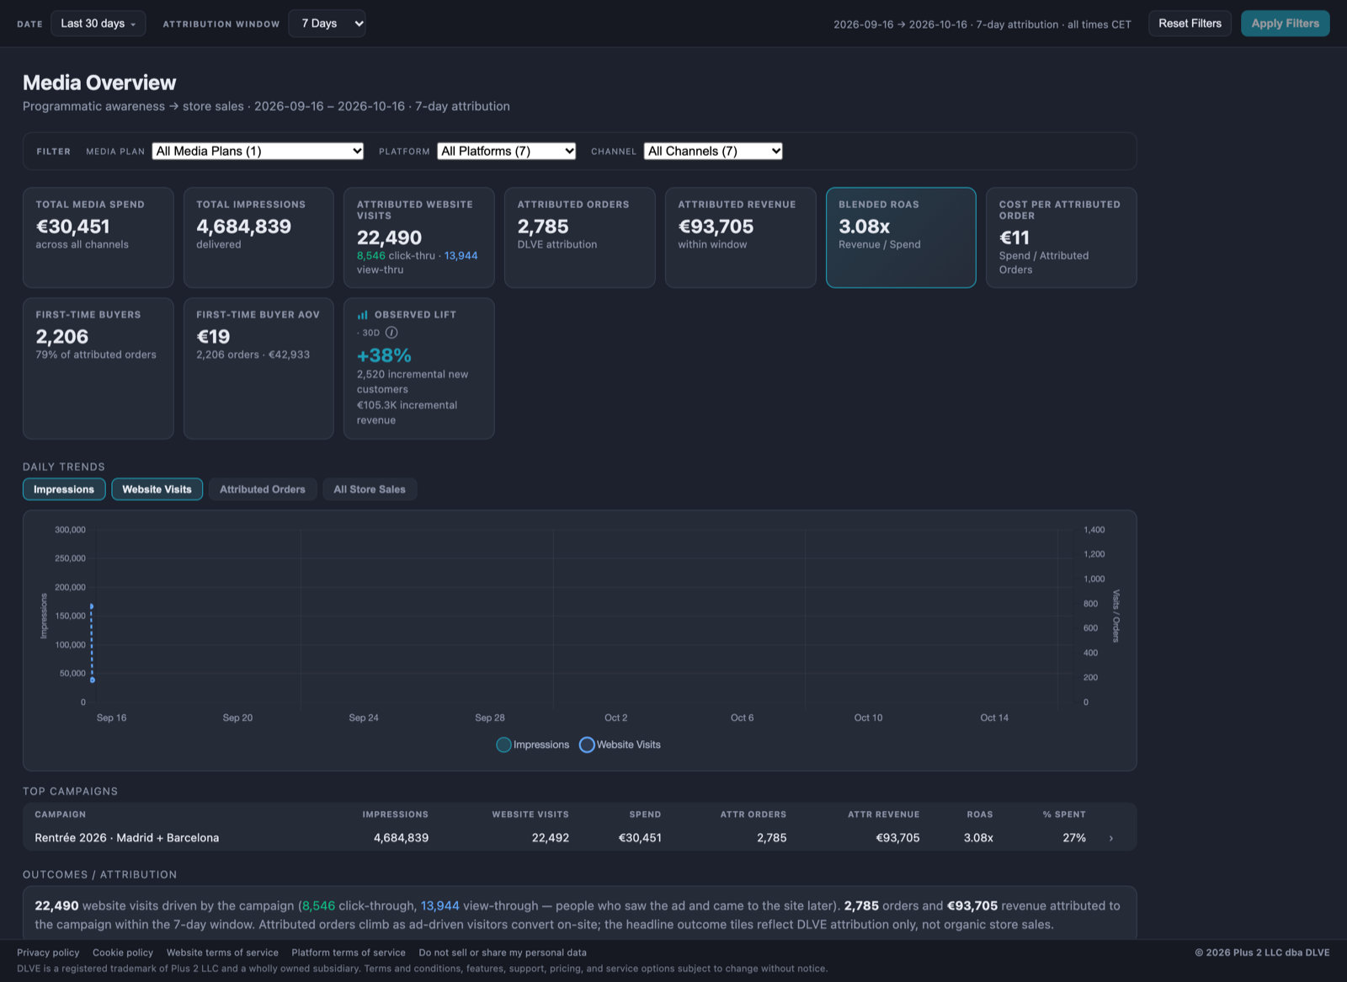Open Platform terms of service link
Viewport: 1347px width, 982px height.
[x=349, y=953]
